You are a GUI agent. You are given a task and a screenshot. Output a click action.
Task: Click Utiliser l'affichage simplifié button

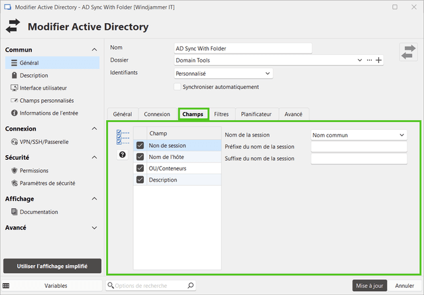coord(53,266)
